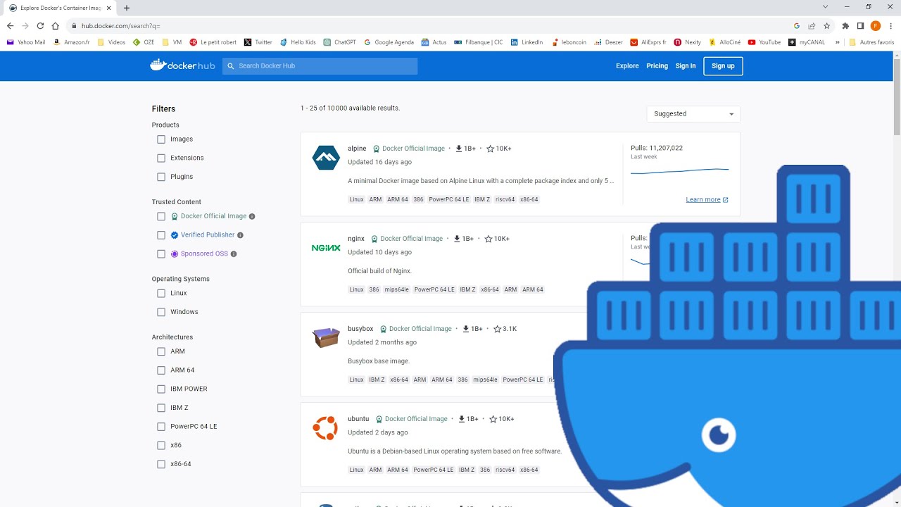Screen dimensions: 901x507
Task: Click the info icon next to Verified Publisher filter
Action: (x=240, y=235)
